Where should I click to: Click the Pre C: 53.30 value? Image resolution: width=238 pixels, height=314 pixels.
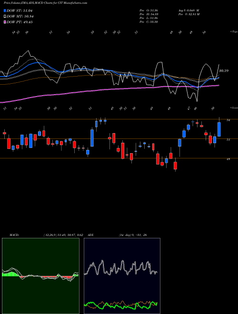tap(149, 22)
